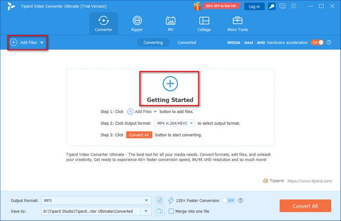Select the Converting tab
This screenshot has height=221, width=341.
(153, 42)
